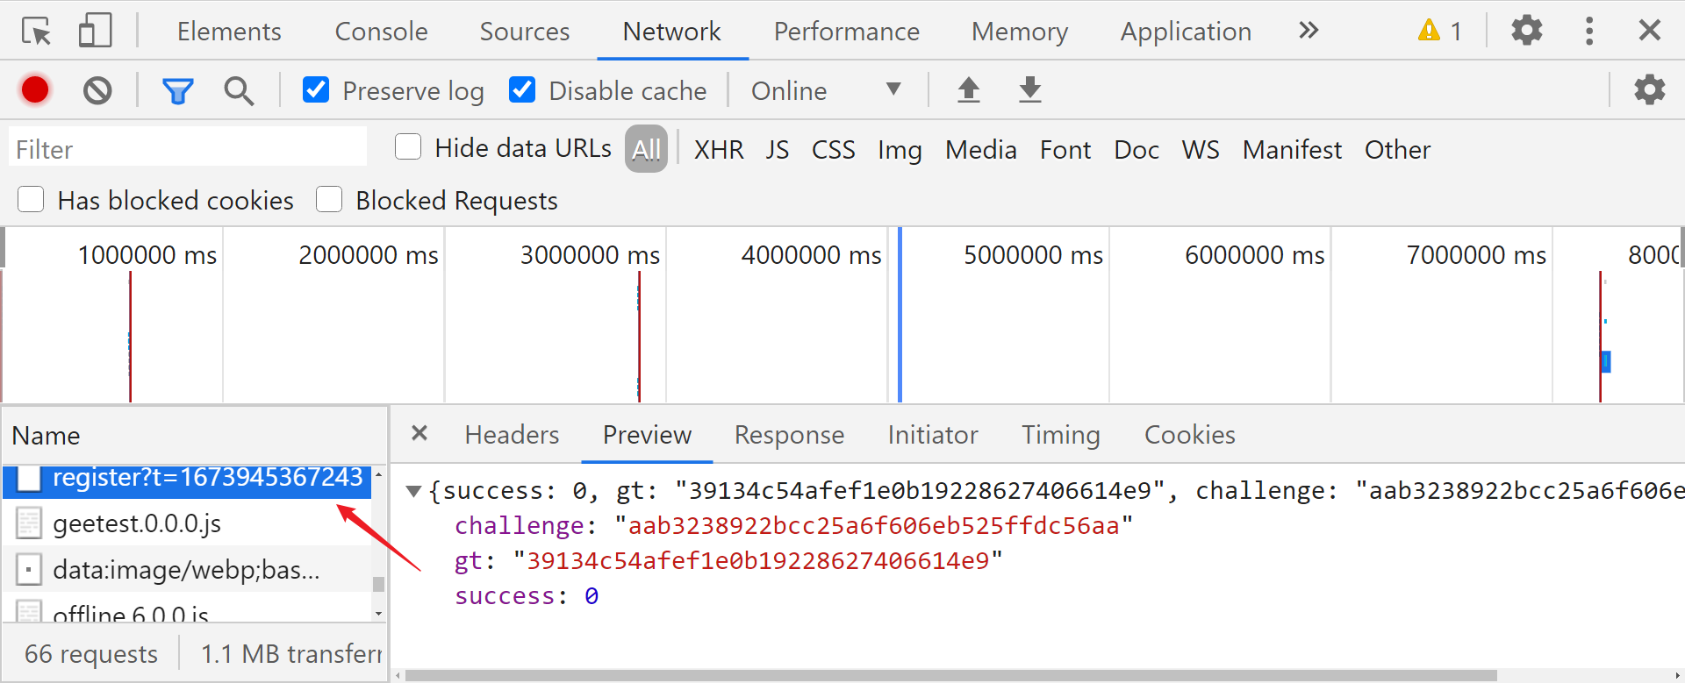This screenshot has height=683, width=1685.
Task: Show more tabs with the double chevron
Action: coord(1309,31)
